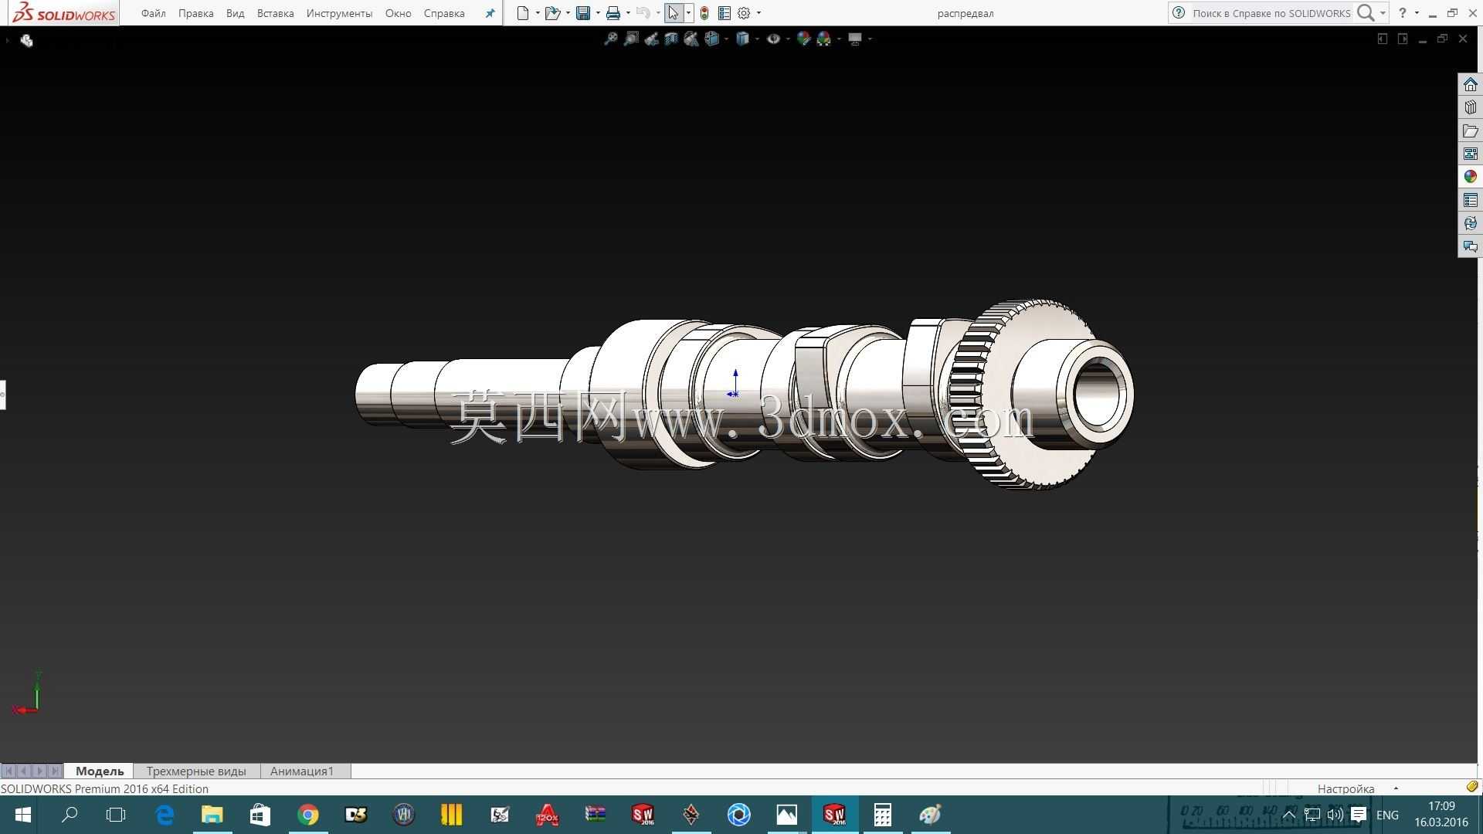
Task: Open the Правка menu
Action: pyautogui.click(x=196, y=13)
